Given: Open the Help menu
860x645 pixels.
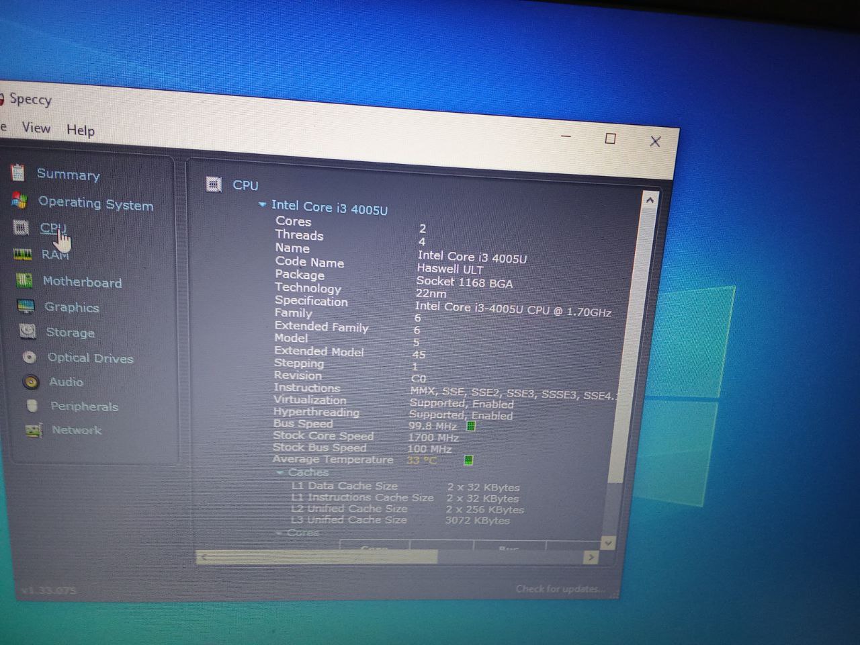Looking at the screenshot, I should point(81,130).
